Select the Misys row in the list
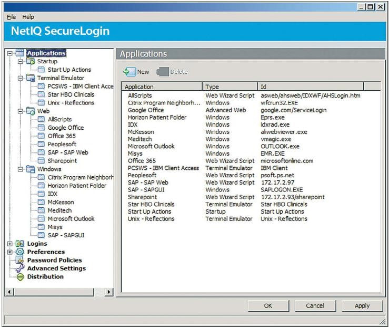Screen dimensions: 389x327 pos(251,153)
